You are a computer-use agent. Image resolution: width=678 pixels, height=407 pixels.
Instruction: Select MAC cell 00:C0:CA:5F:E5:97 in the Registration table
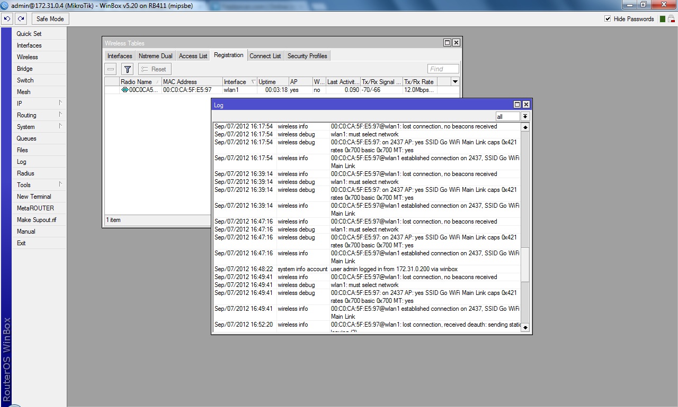point(188,90)
